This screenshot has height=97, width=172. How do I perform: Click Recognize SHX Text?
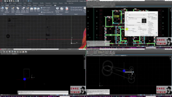[76, 8]
